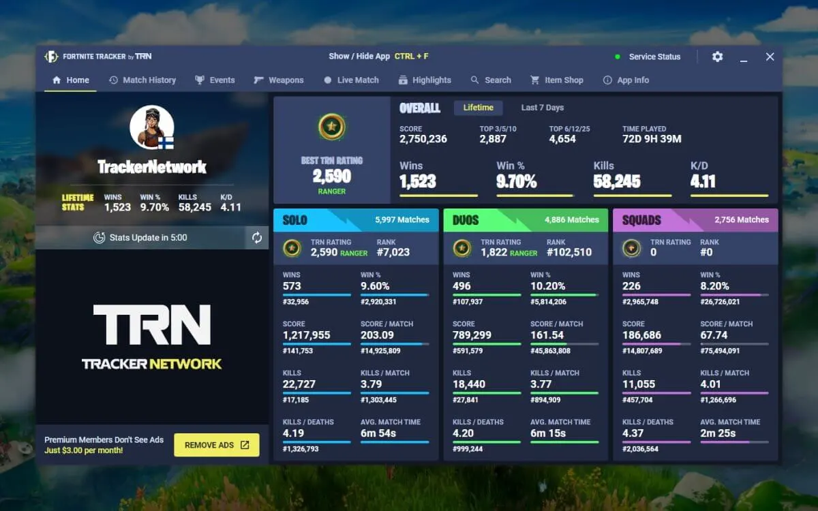
Task: Click the App Info icon
Action: click(607, 80)
